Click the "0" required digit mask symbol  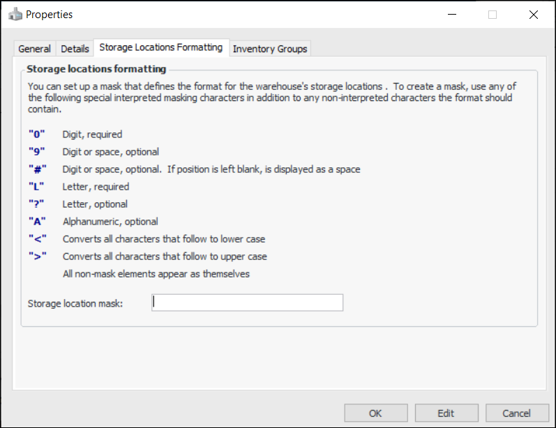pyautogui.click(x=37, y=135)
